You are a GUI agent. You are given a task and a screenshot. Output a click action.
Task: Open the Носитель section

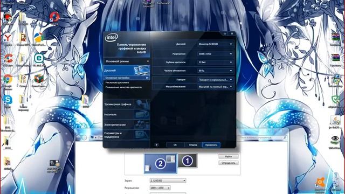point(127,114)
